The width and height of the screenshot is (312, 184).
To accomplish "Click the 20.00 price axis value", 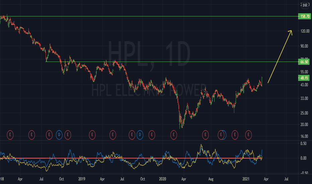I will click(x=304, y=124).
